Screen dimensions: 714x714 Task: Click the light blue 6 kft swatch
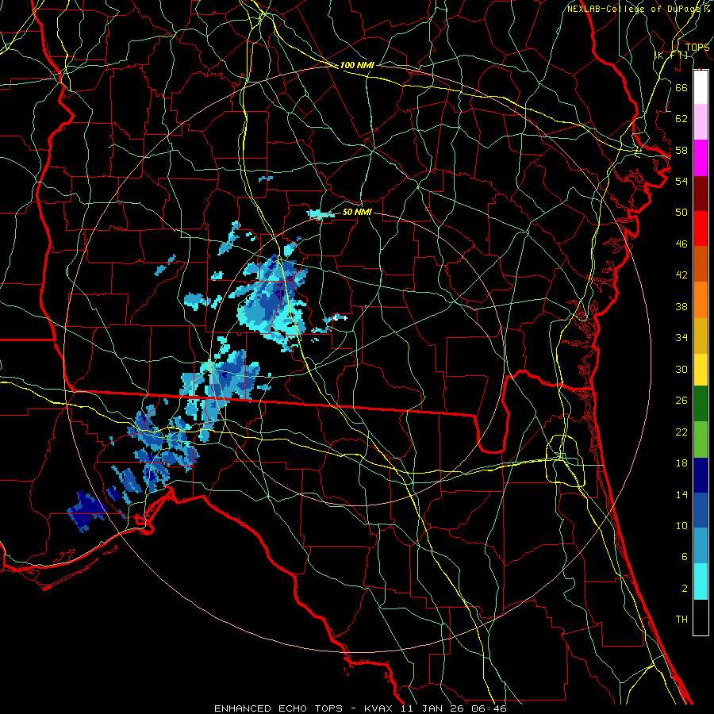click(x=701, y=546)
